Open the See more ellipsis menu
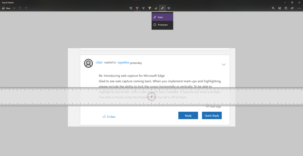Viewport: 303px width, 156px height. click(299, 8)
